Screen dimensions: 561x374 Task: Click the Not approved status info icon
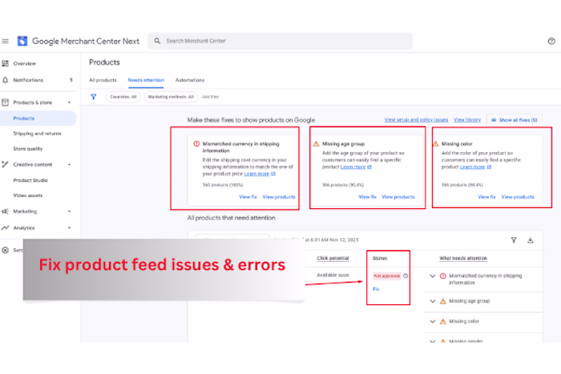pyautogui.click(x=406, y=275)
